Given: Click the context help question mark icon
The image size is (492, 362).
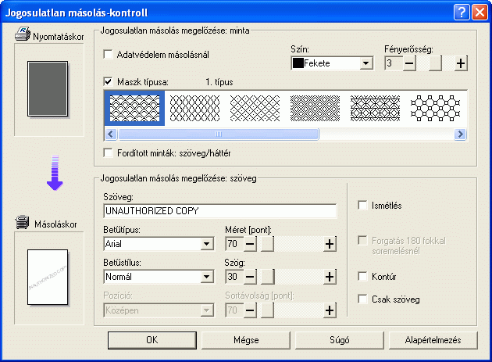Looking at the screenshot, I should pyautogui.click(x=461, y=12).
